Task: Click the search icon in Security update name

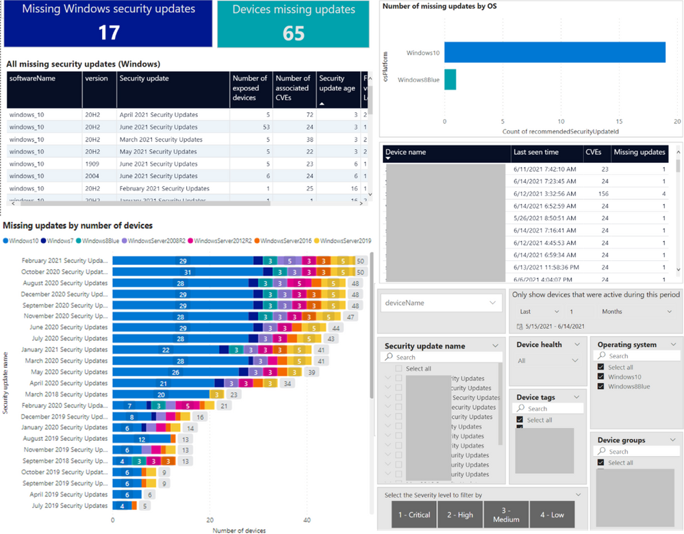Action: click(389, 357)
